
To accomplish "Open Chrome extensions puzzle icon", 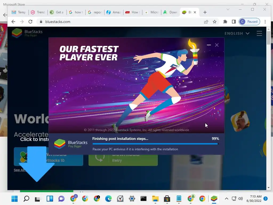I will tap(225, 22).
